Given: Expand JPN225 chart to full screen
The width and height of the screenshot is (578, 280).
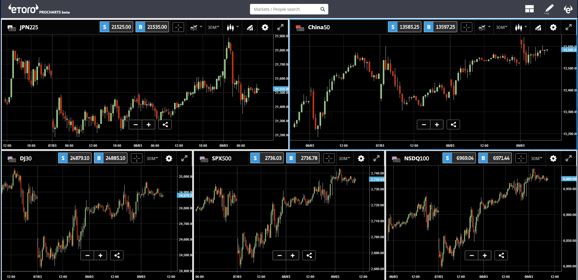Looking at the screenshot, I should [x=280, y=27].
